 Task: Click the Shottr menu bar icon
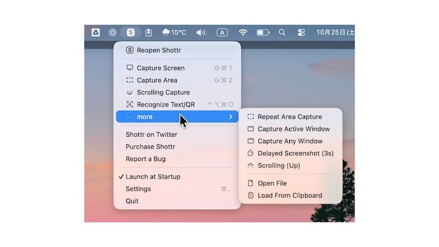point(131,32)
